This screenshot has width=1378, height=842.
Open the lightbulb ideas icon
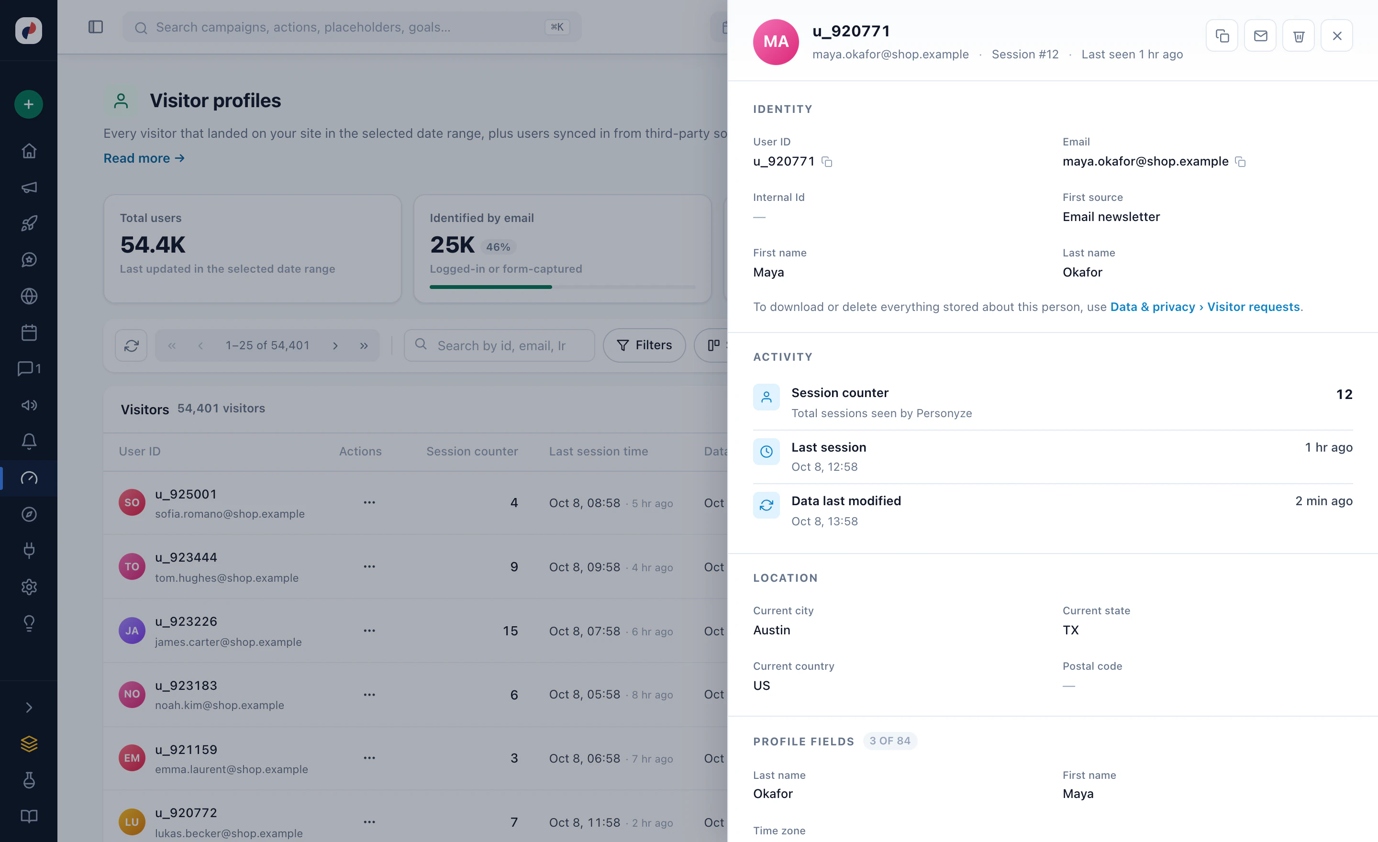pyautogui.click(x=29, y=623)
